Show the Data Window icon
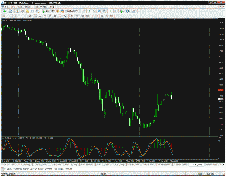The image size is (226, 176). [x=22, y=11]
